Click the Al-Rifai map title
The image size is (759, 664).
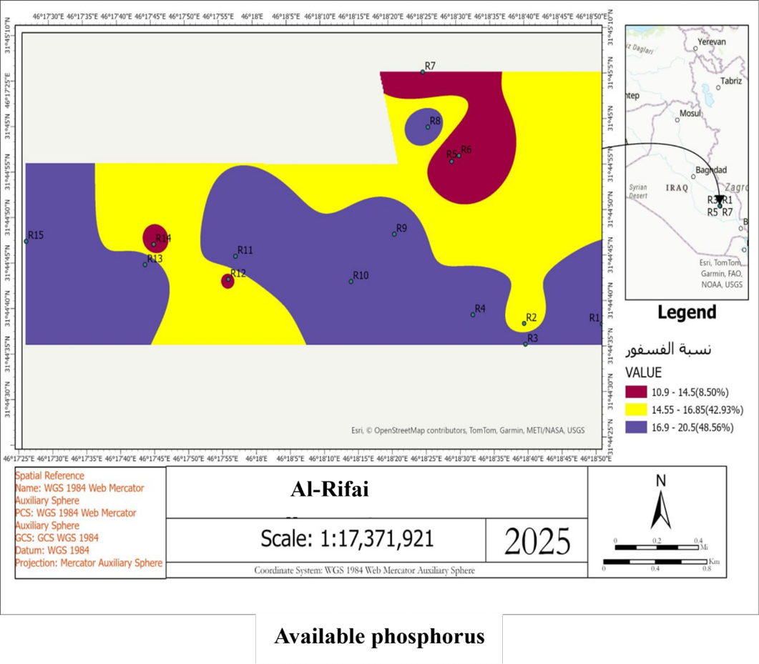pyautogui.click(x=330, y=490)
